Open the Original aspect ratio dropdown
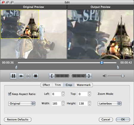The width and height of the screenshot is (134, 125). (22, 103)
